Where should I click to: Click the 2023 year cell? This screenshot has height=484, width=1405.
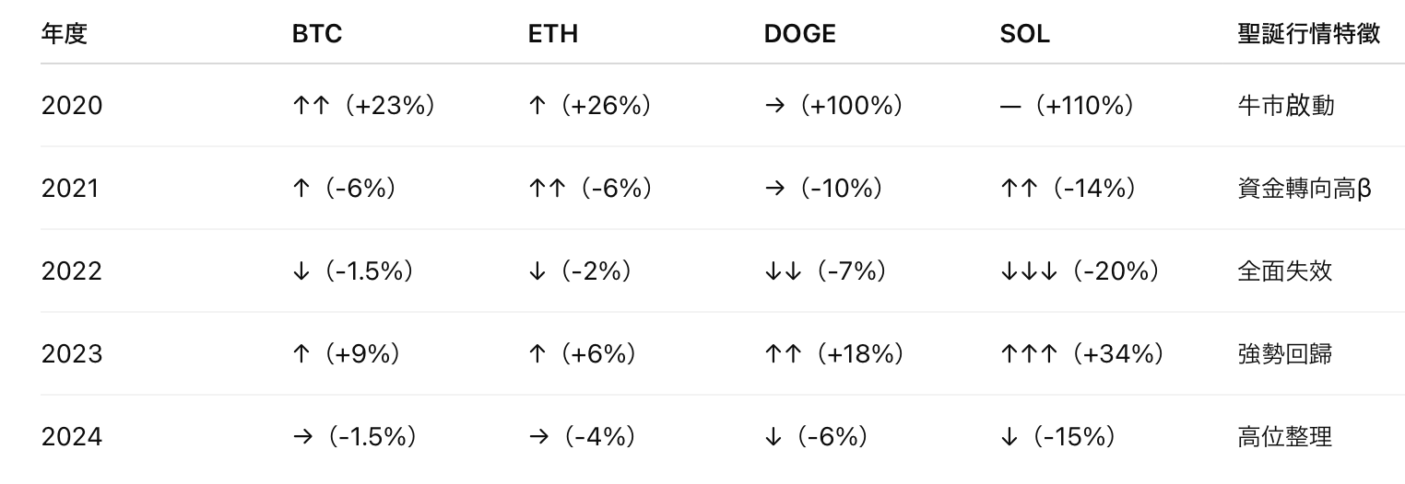(x=72, y=354)
